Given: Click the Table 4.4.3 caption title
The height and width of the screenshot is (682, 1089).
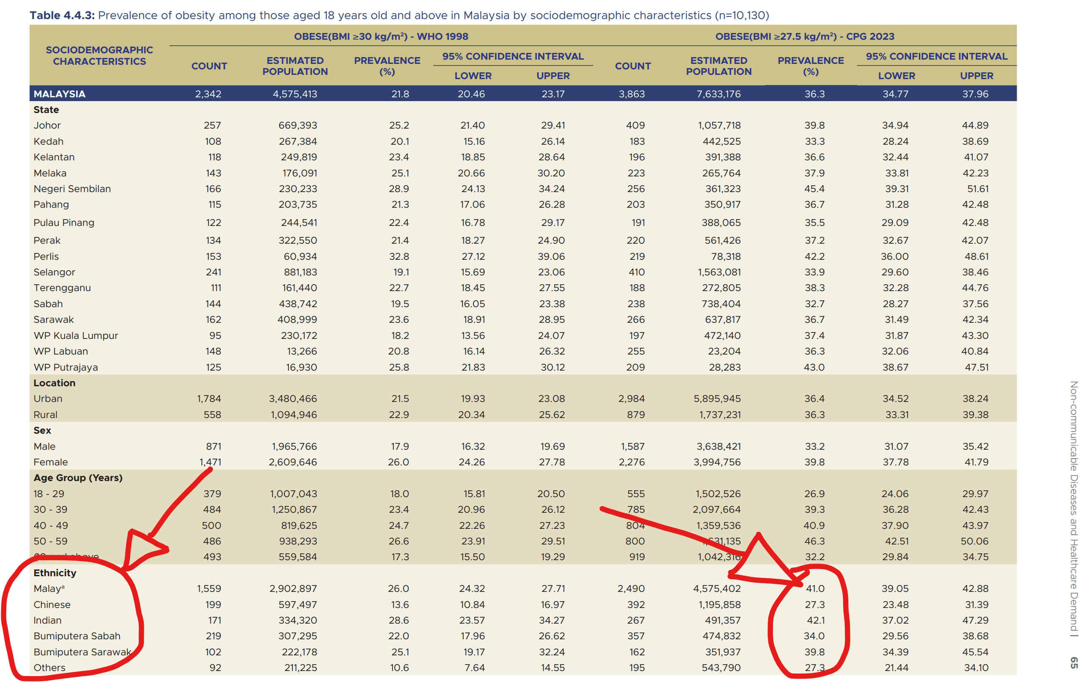Looking at the screenshot, I should [399, 15].
